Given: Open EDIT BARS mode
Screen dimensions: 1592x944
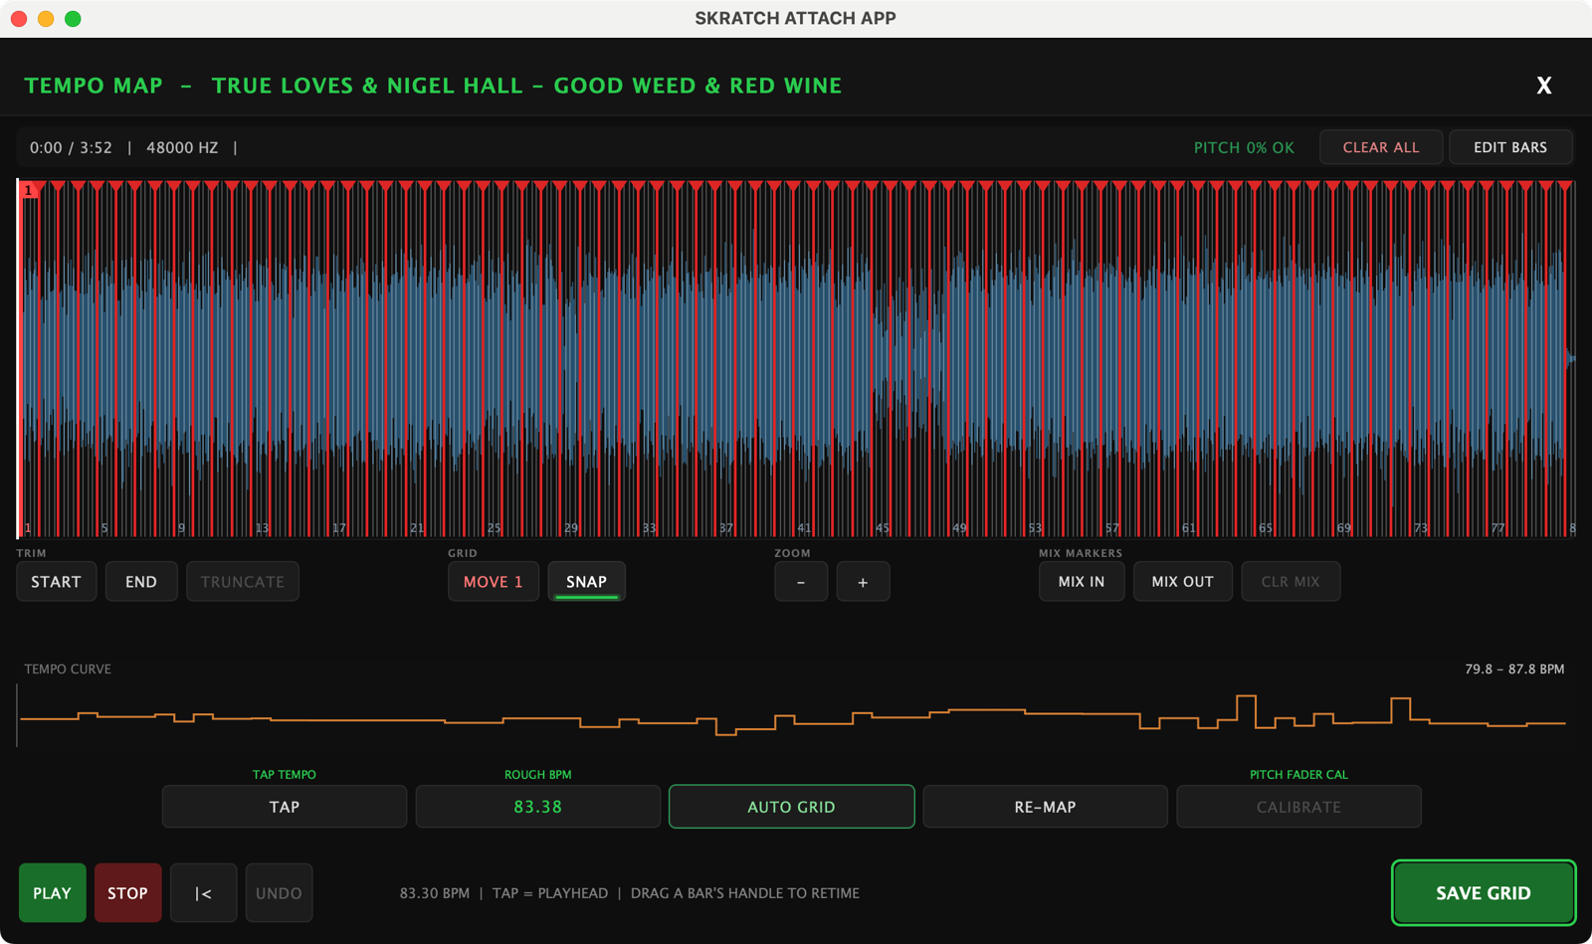Looking at the screenshot, I should tap(1510, 147).
